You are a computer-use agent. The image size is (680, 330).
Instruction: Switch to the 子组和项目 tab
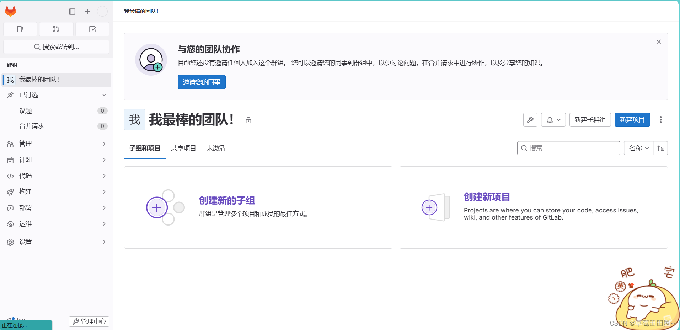(x=145, y=148)
